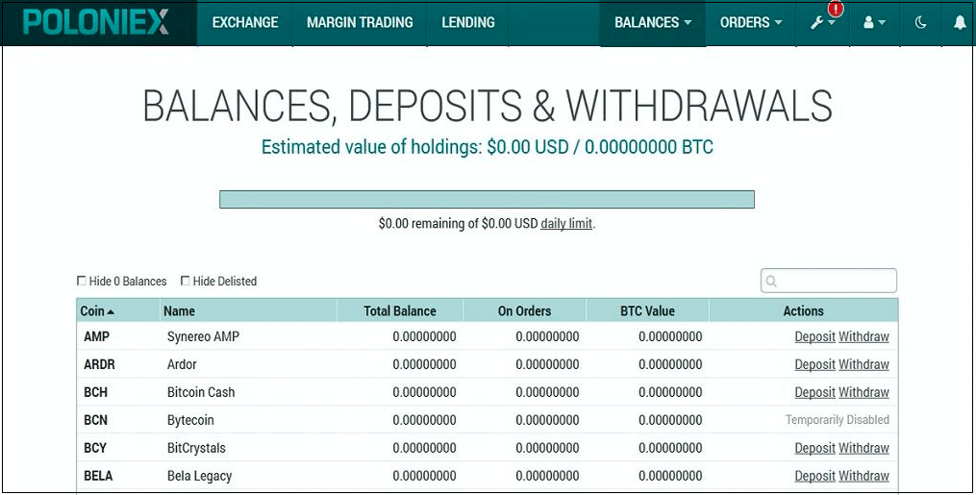Expand the Balances dropdown menu

tap(652, 23)
